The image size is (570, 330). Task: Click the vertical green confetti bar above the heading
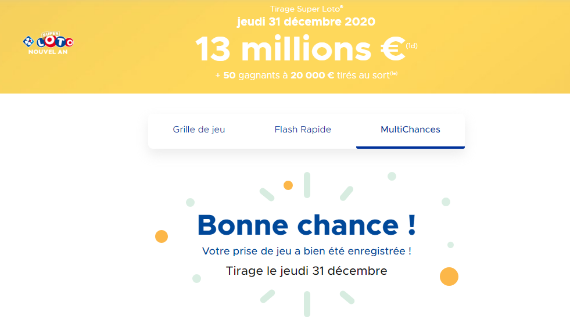point(307,185)
